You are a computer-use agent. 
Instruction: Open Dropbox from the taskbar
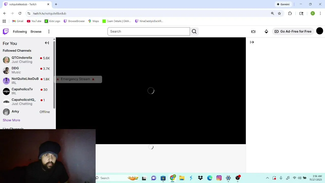tap(200, 178)
